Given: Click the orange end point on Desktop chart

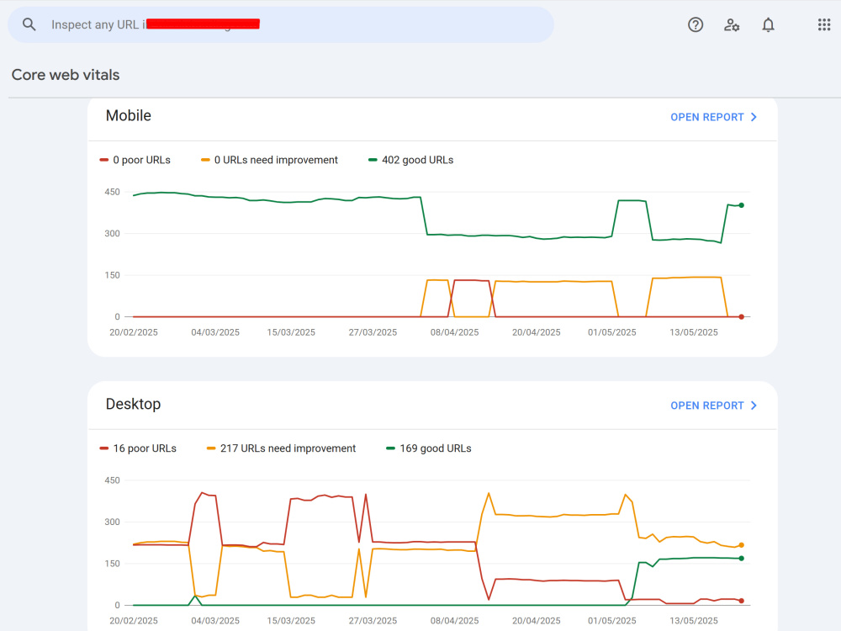Looking at the screenshot, I should coord(741,545).
